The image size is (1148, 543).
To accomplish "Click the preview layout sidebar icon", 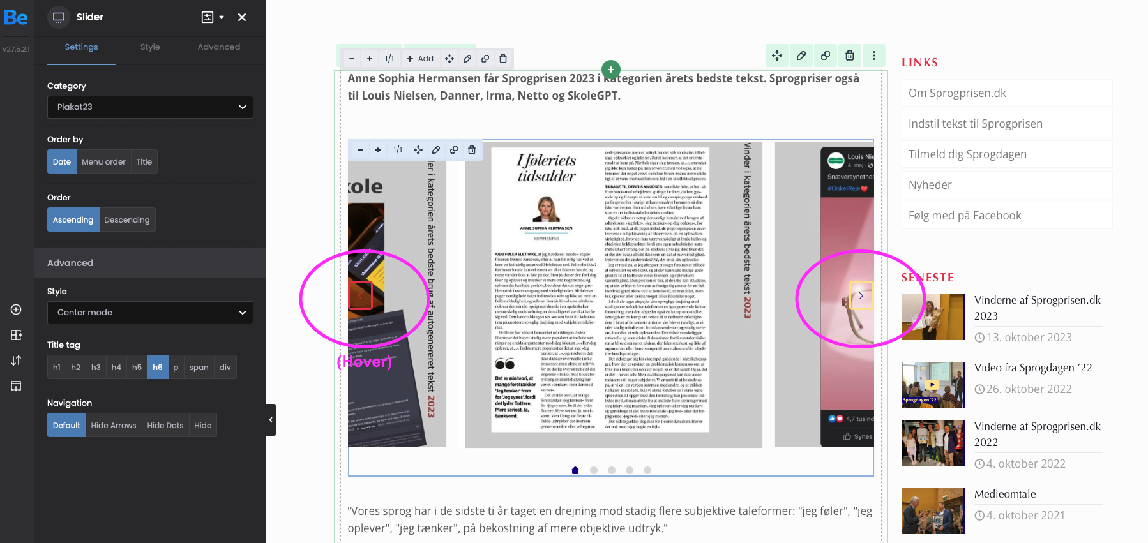I will (x=17, y=386).
